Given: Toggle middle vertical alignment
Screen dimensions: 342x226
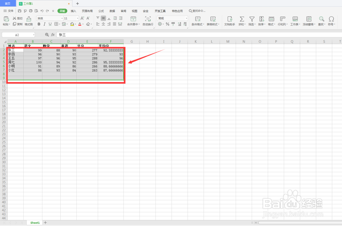Looking at the screenshot, I should (x=103, y=18).
